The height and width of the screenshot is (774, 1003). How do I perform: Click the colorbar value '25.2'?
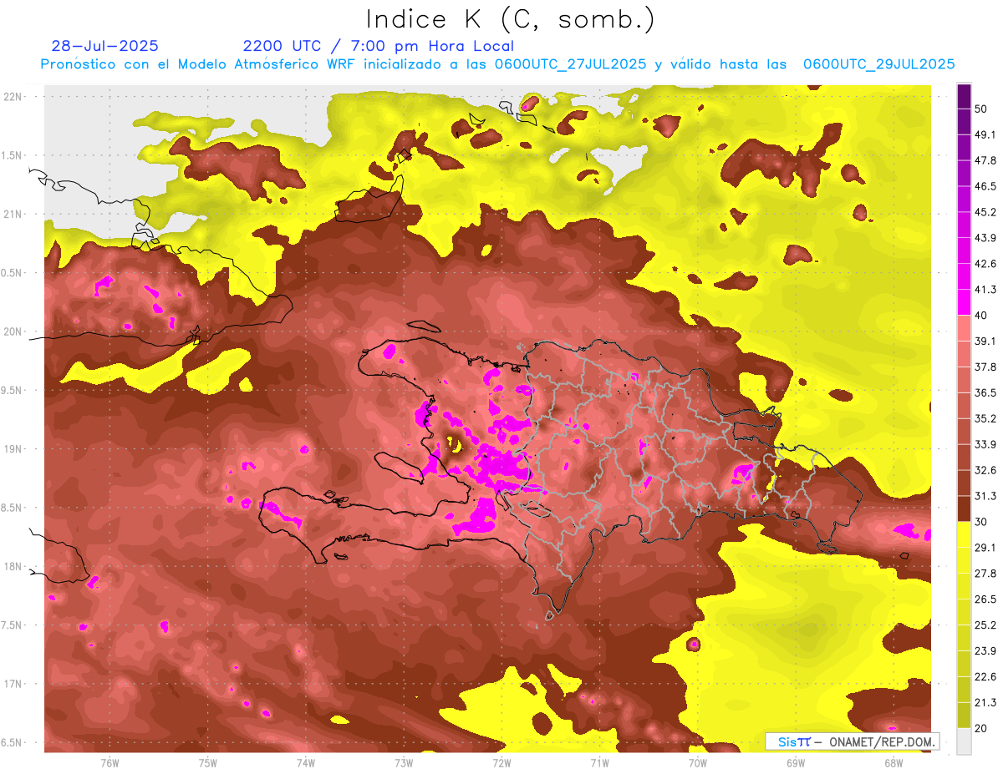coord(985,625)
